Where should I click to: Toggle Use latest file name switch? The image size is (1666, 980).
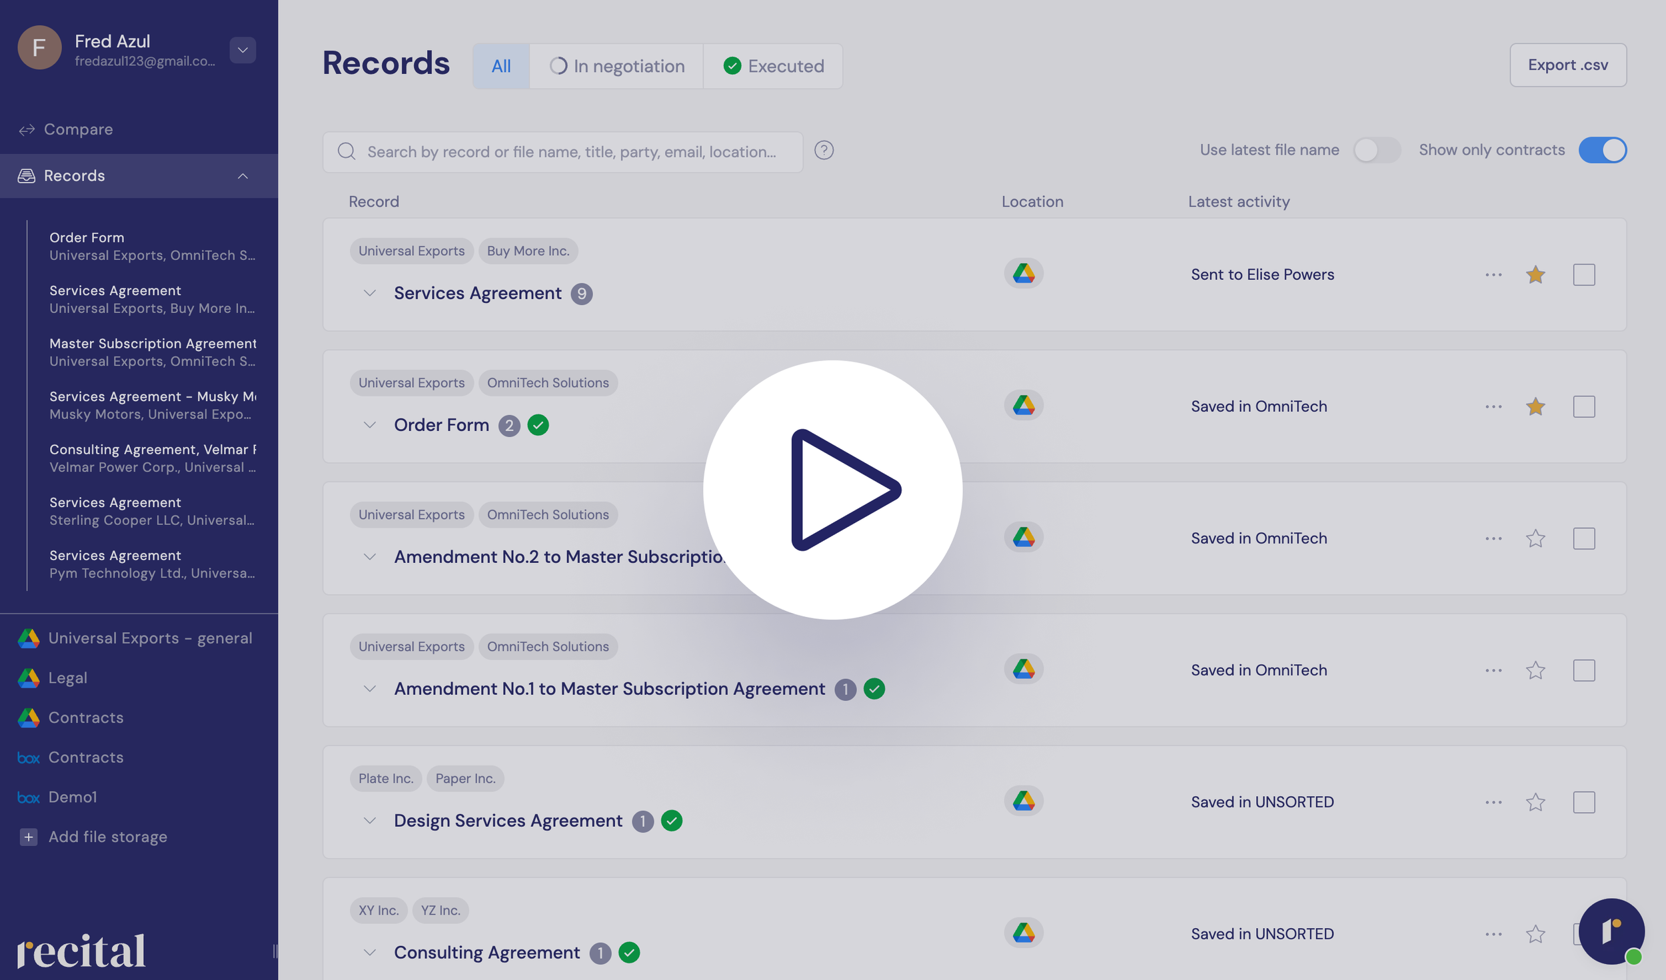[x=1376, y=150]
